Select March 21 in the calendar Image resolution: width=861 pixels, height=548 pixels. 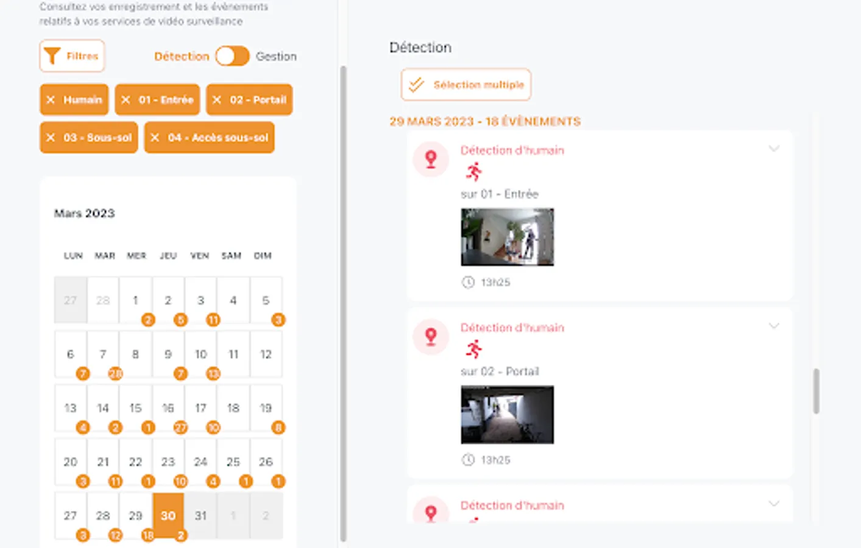tap(103, 462)
